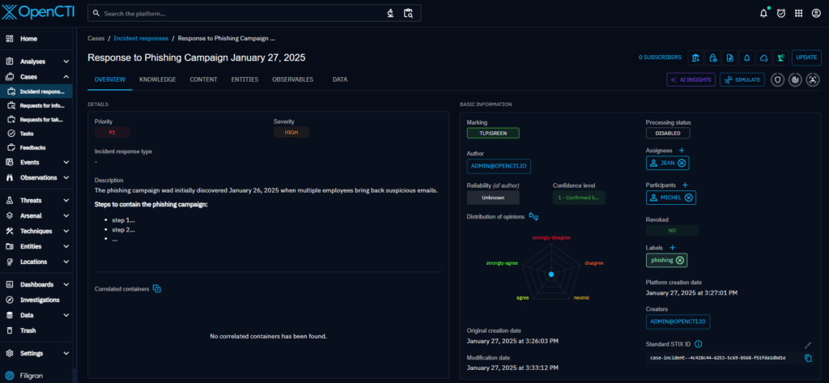Collapse the Cases sidebar section
Viewport: 829px width, 383px height.
(64, 77)
